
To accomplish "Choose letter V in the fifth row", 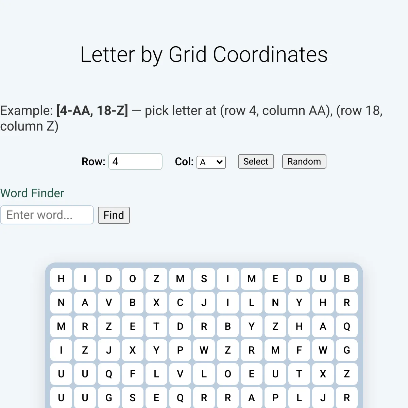I will (180, 374).
